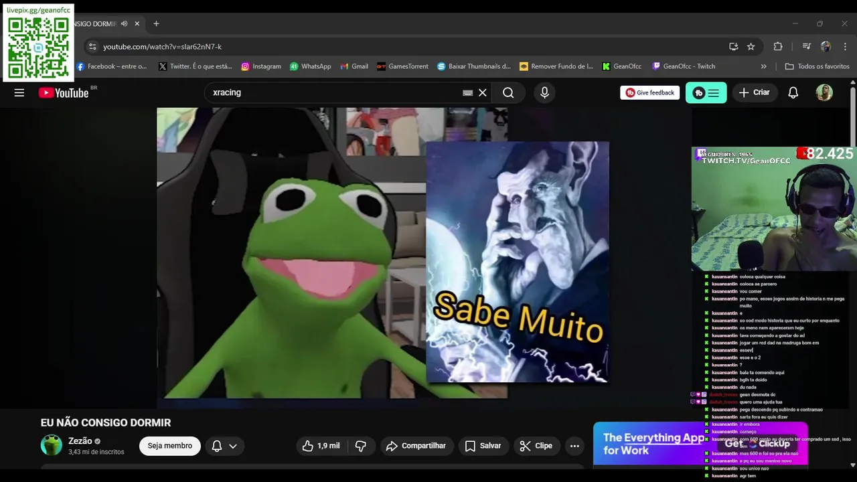Click the like count 1,9 mil
Viewport: 857px width, 482px height.
(x=329, y=446)
